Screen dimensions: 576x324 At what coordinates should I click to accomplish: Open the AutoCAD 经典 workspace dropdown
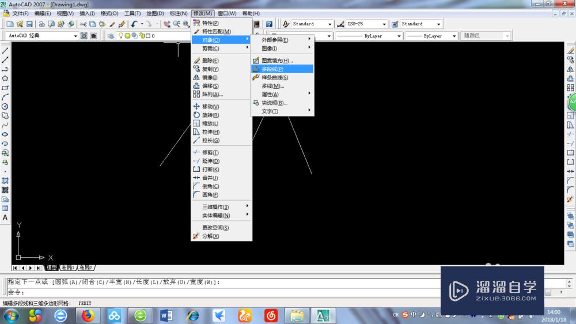(x=75, y=36)
